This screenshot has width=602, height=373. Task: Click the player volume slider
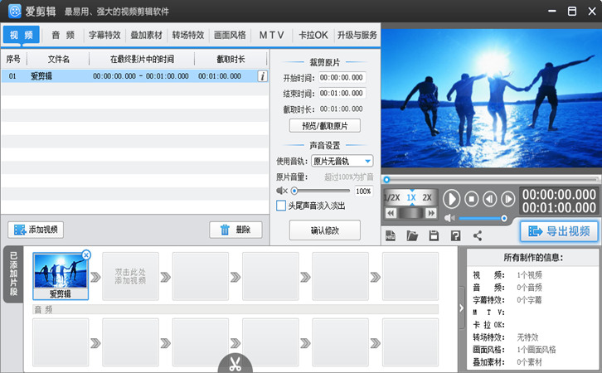coord(481,218)
